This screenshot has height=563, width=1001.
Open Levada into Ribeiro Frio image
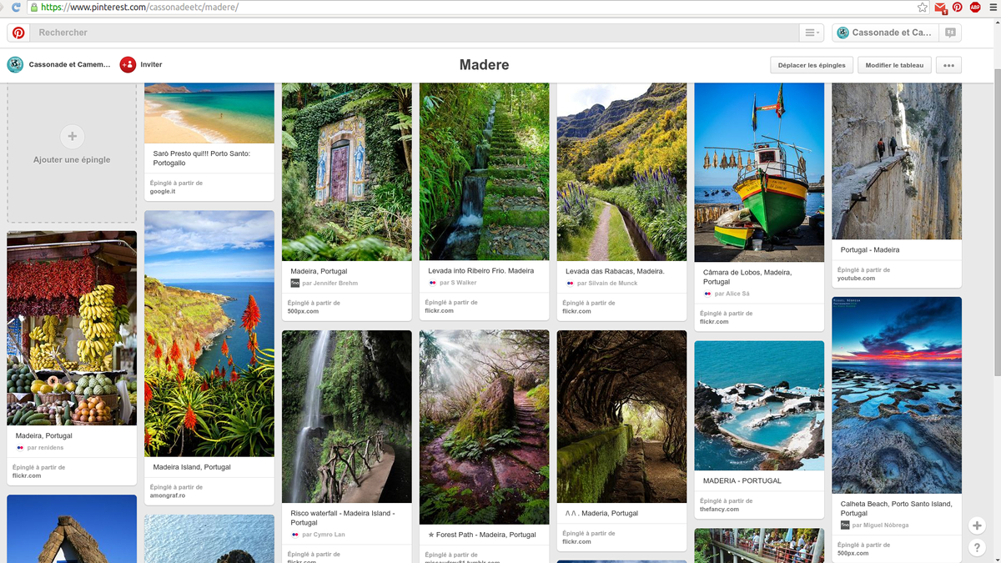(485, 171)
